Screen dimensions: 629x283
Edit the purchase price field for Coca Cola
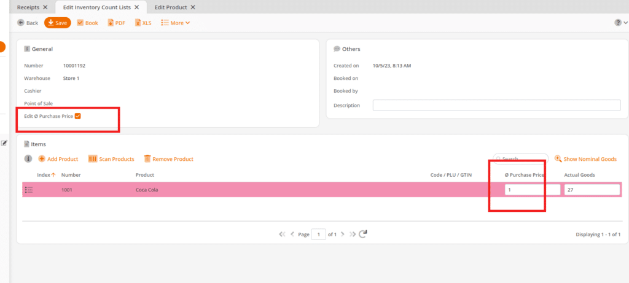click(x=533, y=190)
